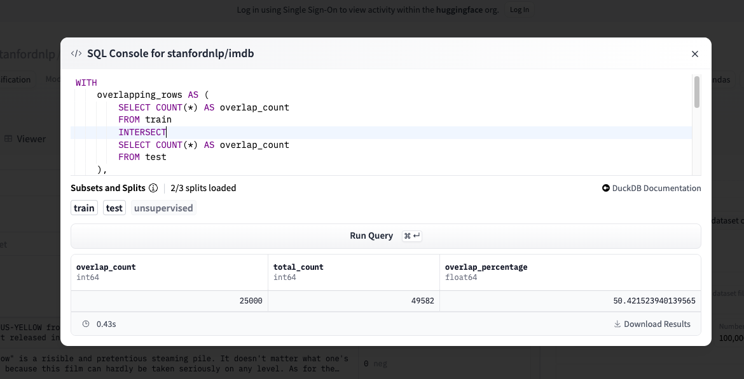The height and width of the screenshot is (379, 744).
Task: Open the DuckDB Documentation link
Action: [x=656, y=189]
